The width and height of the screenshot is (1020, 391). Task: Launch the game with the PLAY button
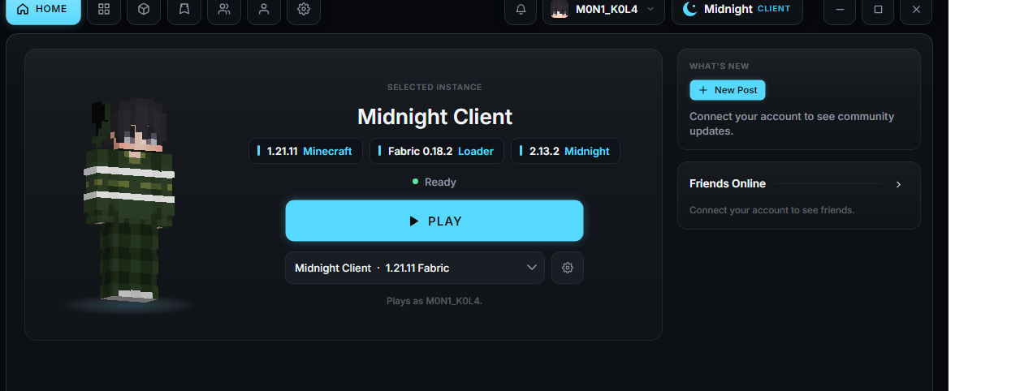(x=434, y=221)
